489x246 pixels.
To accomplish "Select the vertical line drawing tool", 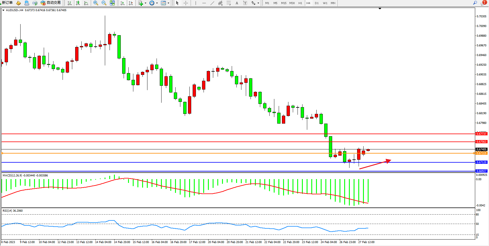I will pyautogui.click(x=196, y=3).
